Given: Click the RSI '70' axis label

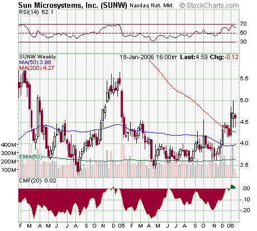Looking at the screenshot, I should point(243,24).
